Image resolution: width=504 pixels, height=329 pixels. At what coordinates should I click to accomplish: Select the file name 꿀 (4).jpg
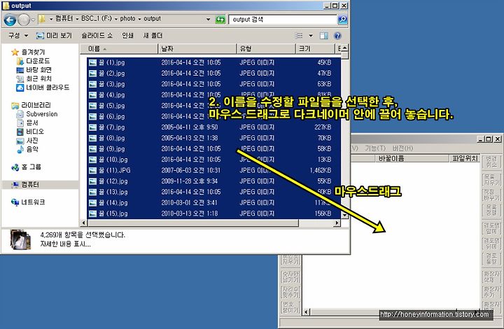coord(111,94)
